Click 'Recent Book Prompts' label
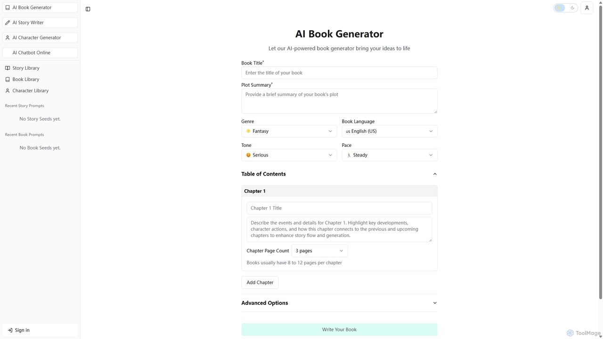This screenshot has width=603, height=339. [24, 135]
